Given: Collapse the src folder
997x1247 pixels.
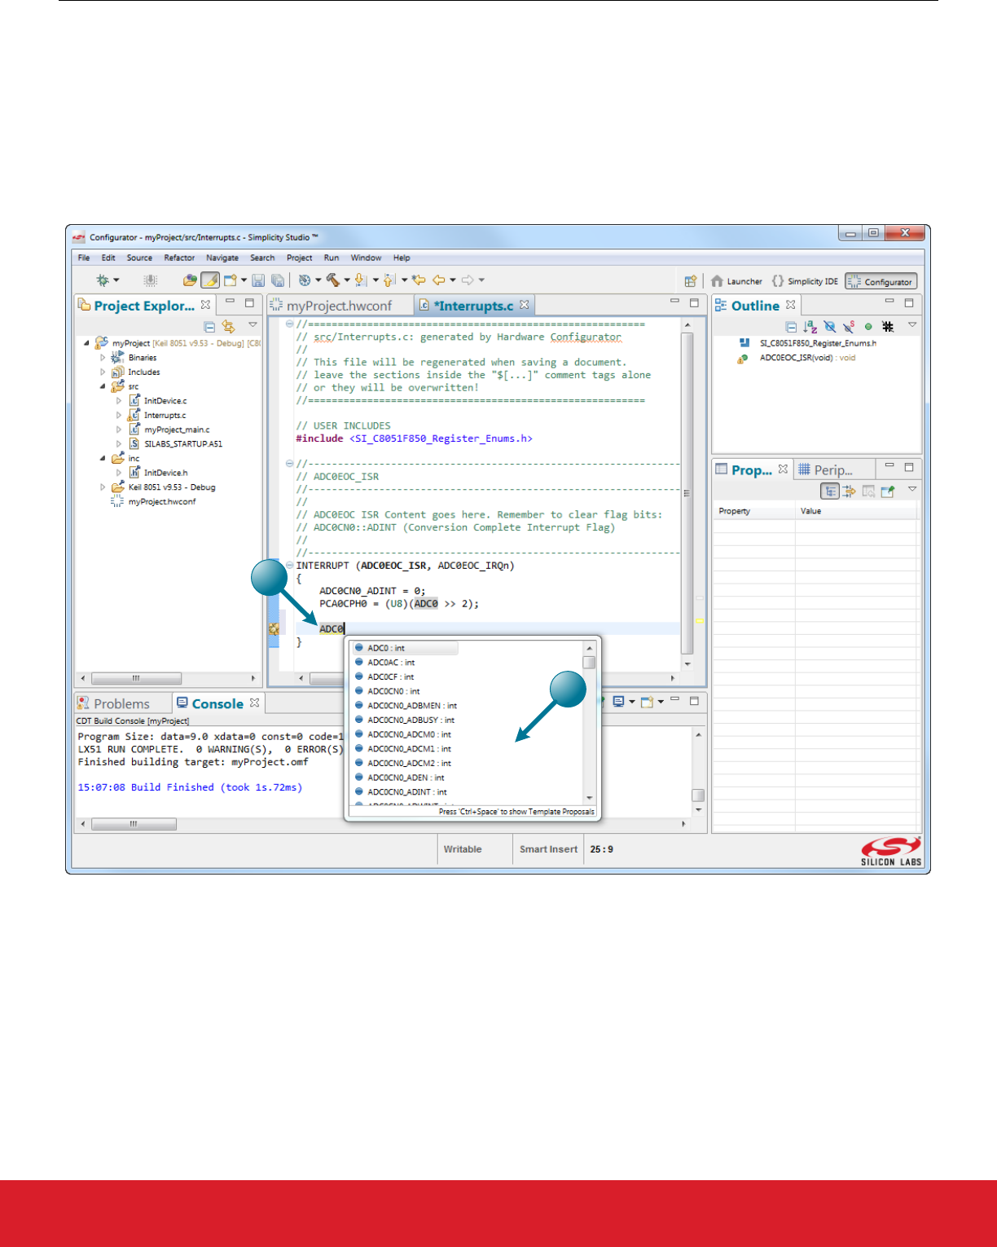Looking at the screenshot, I should pyautogui.click(x=103, y=386).
